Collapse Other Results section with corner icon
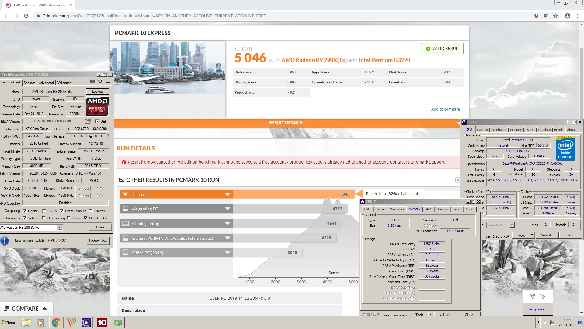584x329 pixels. 457,180
